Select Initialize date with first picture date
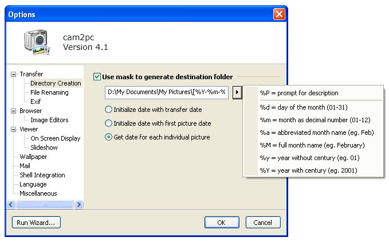 [108, 123]
